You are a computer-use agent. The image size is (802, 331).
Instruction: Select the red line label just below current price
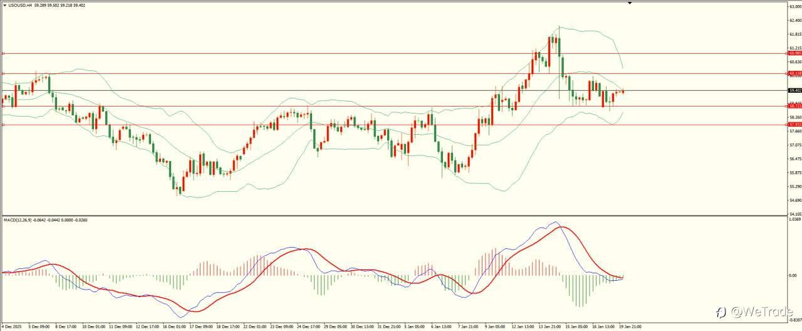(794, 106)
